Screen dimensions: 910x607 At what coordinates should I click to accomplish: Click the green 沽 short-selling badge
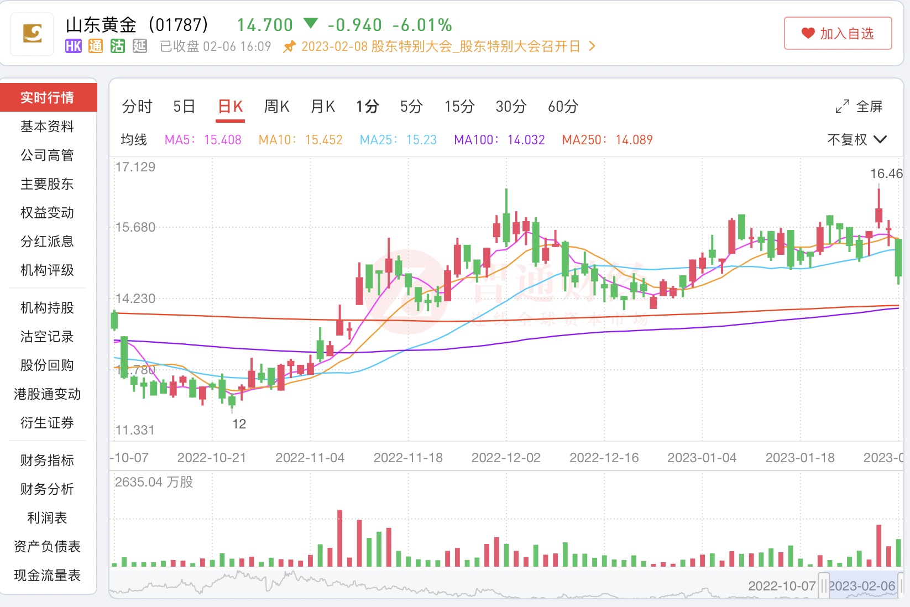118,46
